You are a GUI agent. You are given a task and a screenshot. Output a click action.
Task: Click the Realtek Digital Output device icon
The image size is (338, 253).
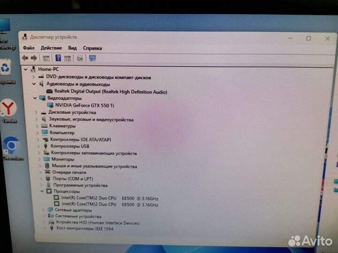pos(49,91)
